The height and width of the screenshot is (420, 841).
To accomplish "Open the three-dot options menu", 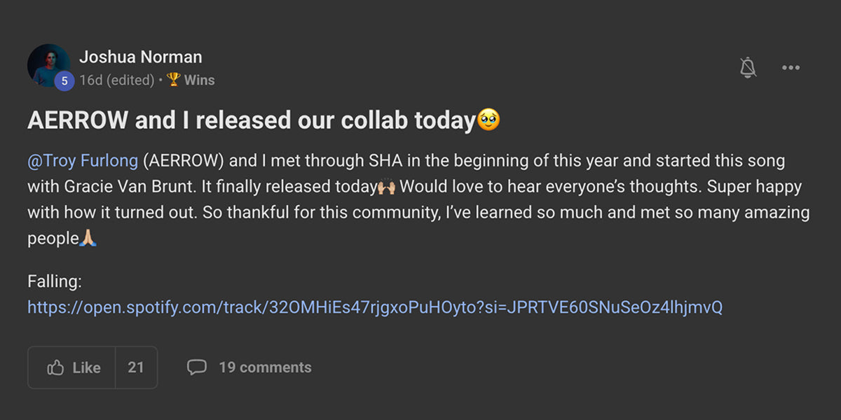I will click(x=791, y=67).
